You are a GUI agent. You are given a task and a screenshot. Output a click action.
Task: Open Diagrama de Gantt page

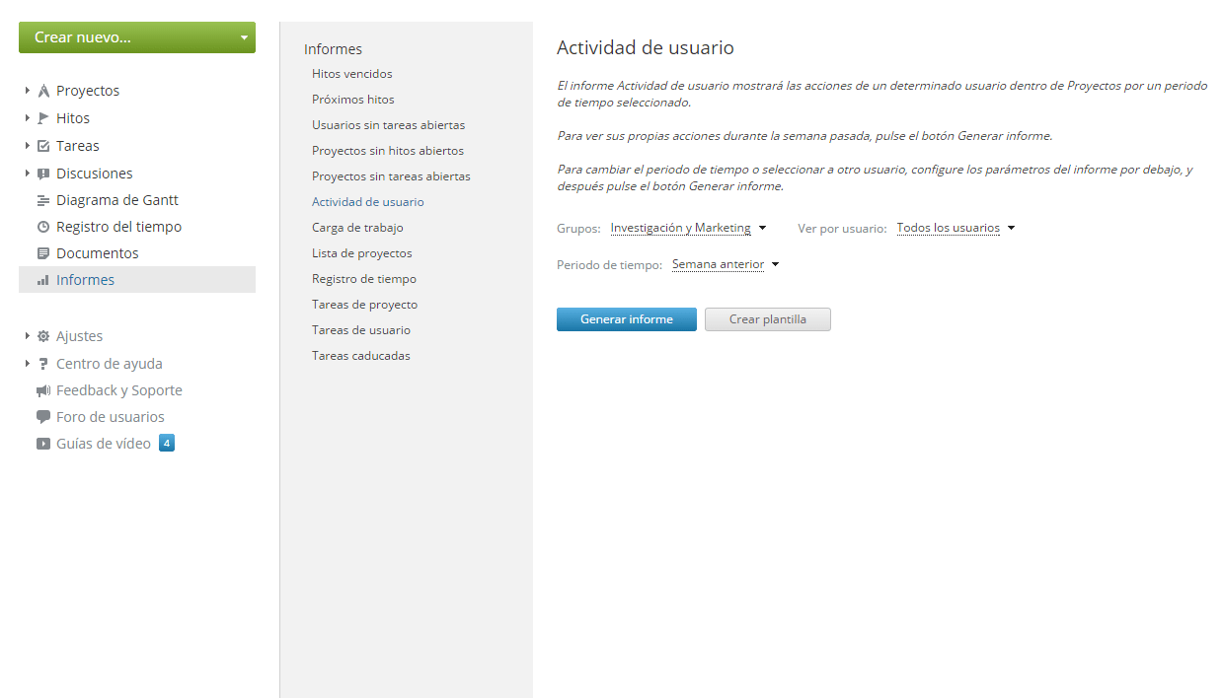coord(117,200)
